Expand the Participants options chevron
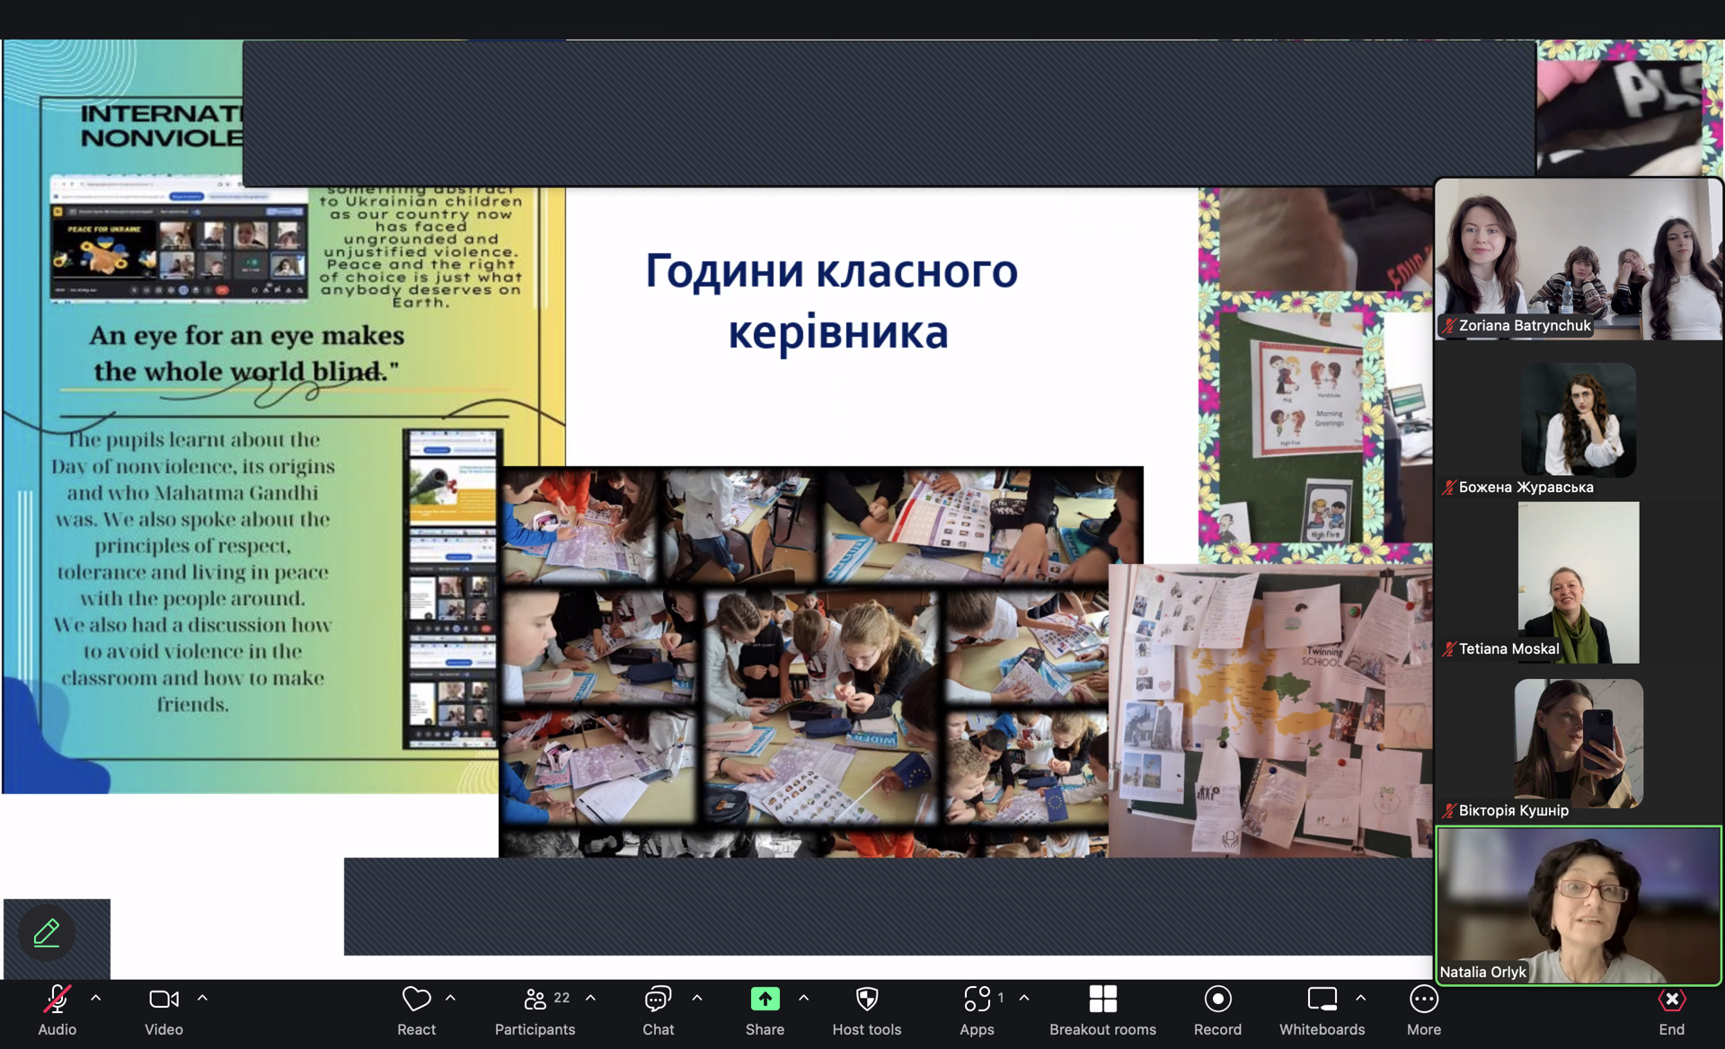1725x1049 pixels. 590,999
